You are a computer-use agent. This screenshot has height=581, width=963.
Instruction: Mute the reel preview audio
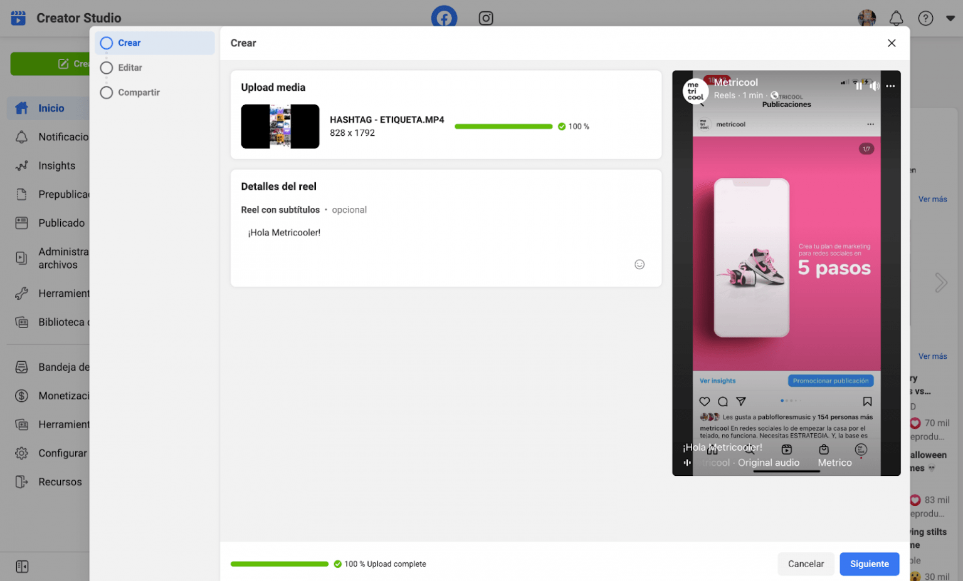coord(874,86)
